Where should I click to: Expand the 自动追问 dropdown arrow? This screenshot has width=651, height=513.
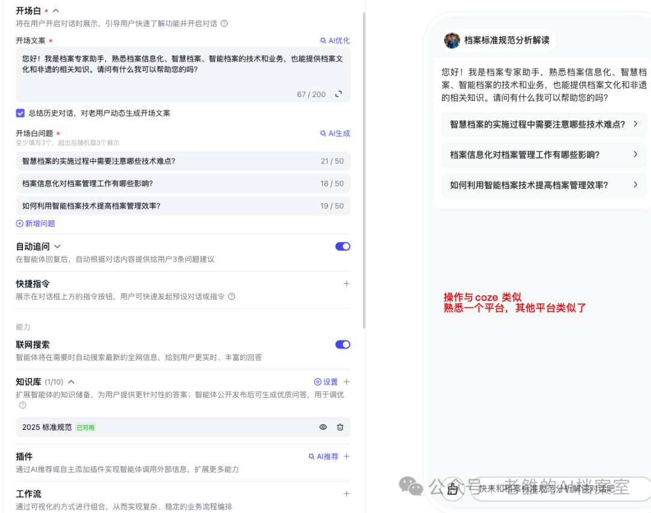(x=57, y=247)
